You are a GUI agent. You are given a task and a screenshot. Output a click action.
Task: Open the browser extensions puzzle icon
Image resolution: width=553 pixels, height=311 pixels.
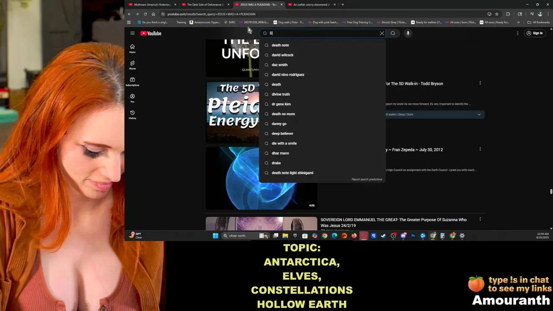[508, 14]
